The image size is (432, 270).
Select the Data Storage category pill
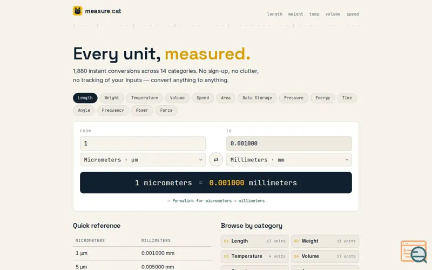(257, 98)
